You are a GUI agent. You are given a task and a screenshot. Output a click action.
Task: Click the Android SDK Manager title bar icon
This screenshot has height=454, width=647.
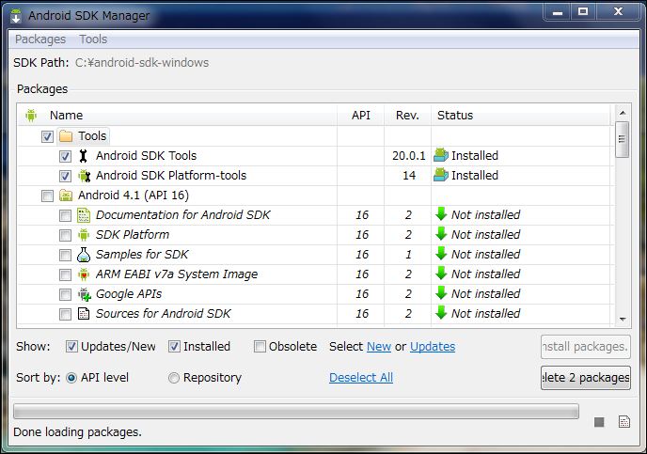click(16, 16)
